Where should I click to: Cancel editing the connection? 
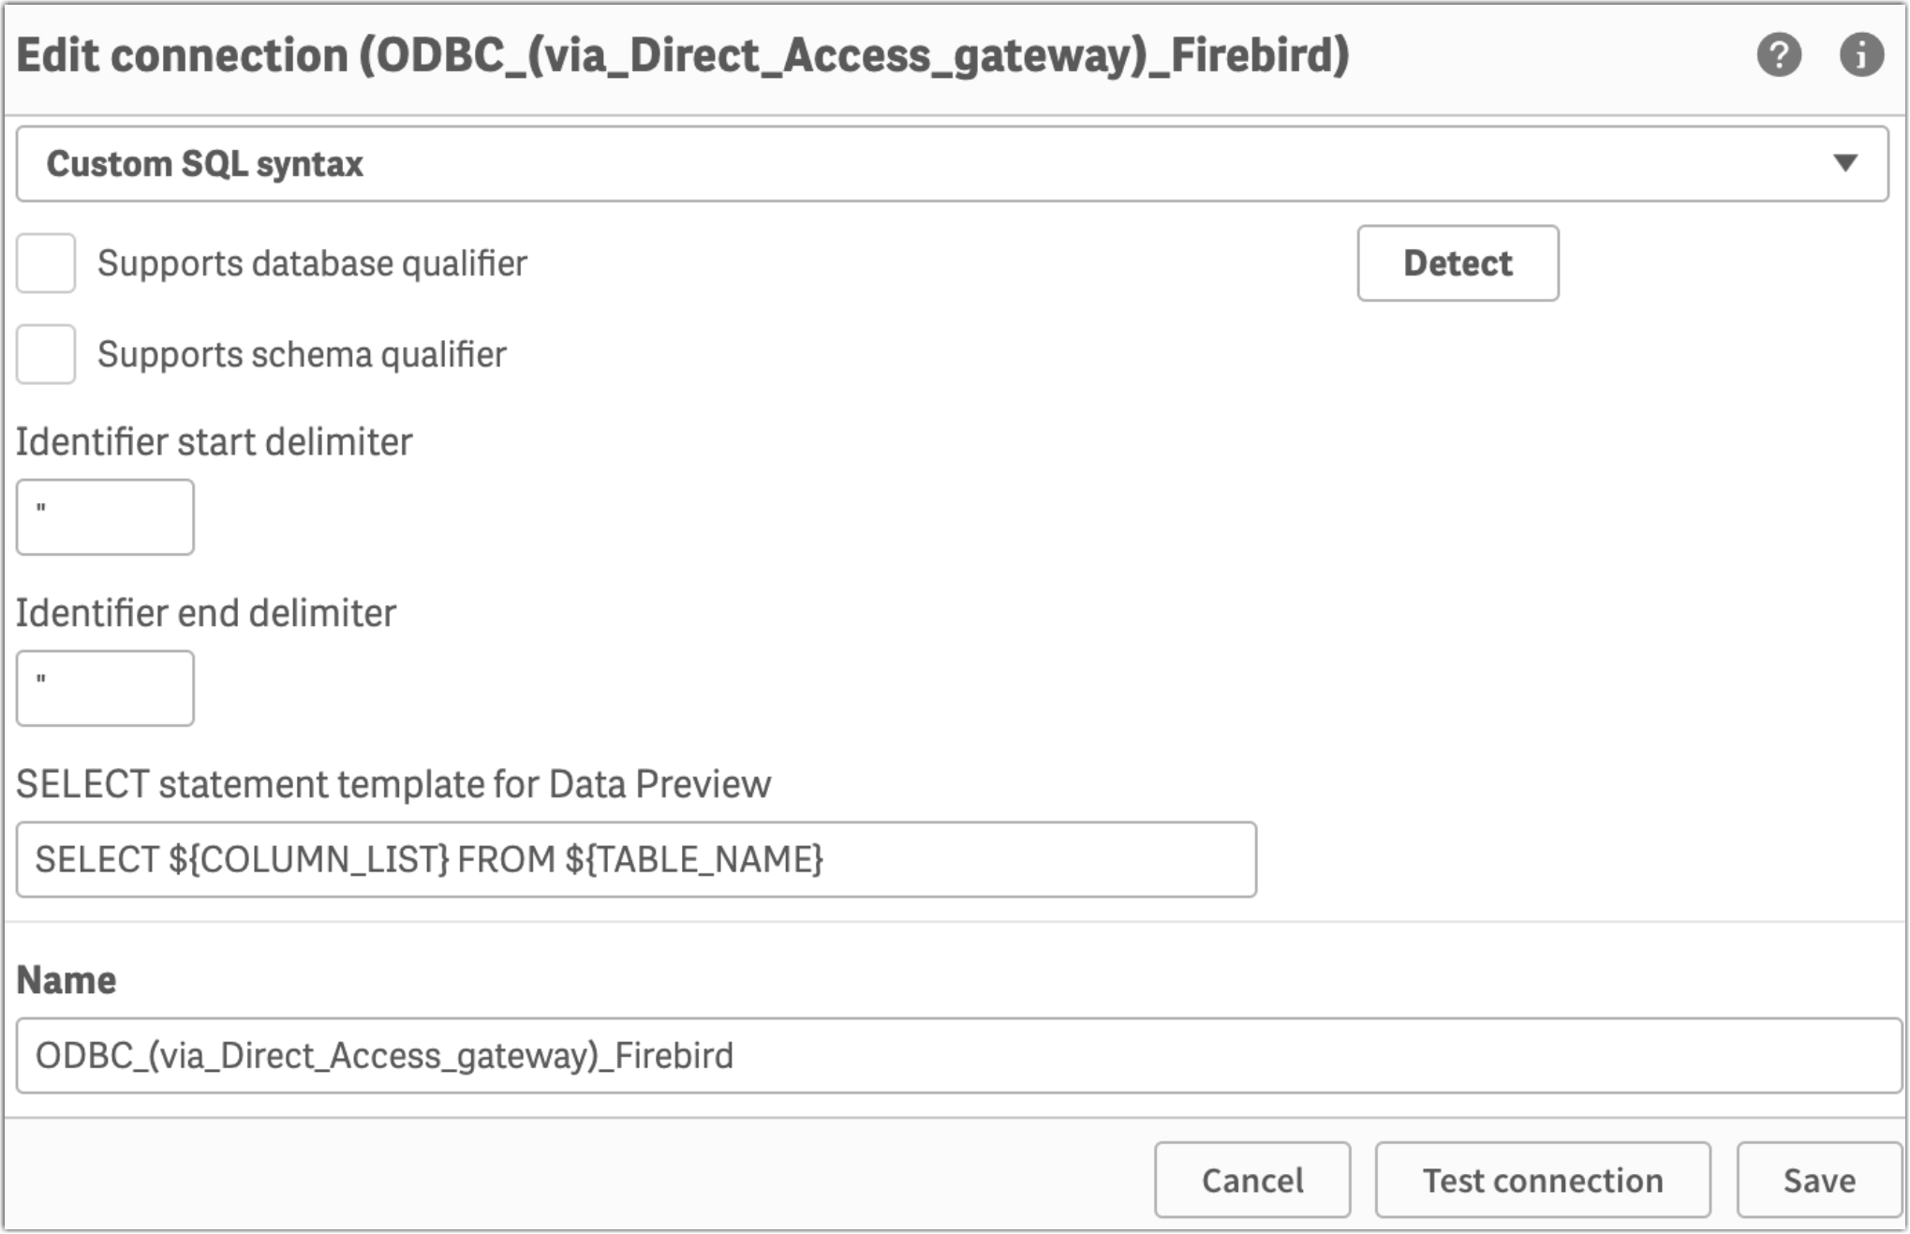1252,1180
